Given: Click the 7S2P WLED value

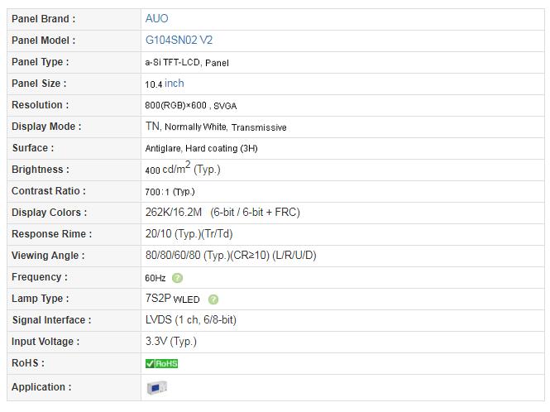Looking at the screenshot, I should coord(173,299).
